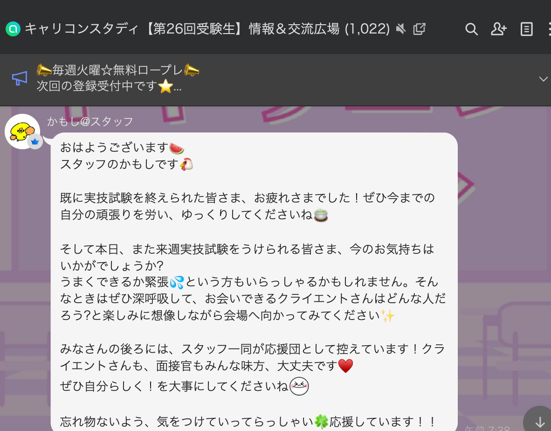Select the sender name かもし@スタッフ
The image size is (551, 431).
pyautogui.click(x=90, y=122)
